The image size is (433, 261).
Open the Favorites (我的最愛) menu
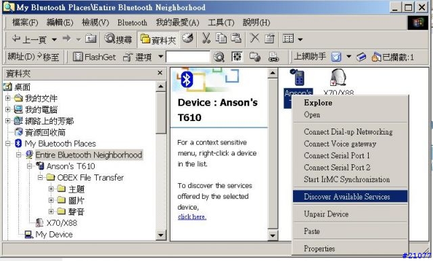[x=177, y=22]
